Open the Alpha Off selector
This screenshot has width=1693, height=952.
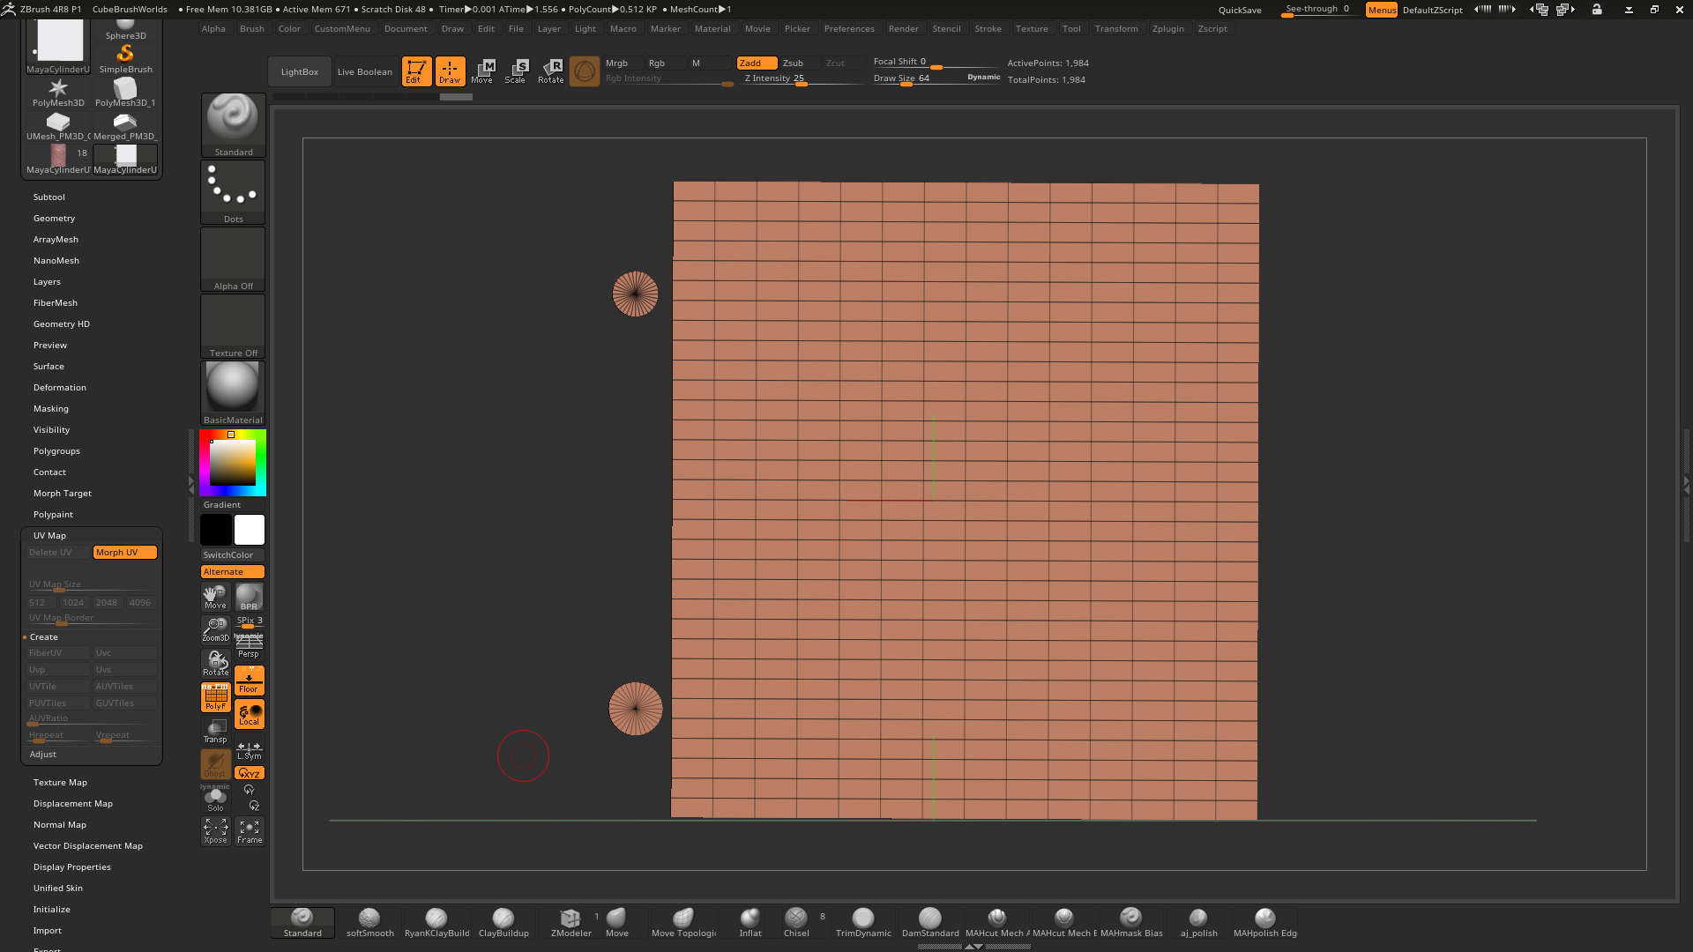point(233,259)
